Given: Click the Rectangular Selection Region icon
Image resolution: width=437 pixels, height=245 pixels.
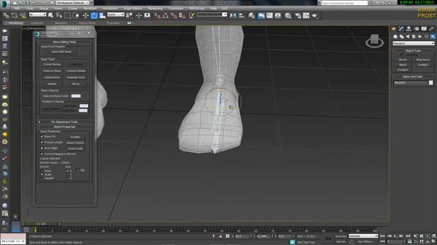Looking at the screenshot, I should pyautogui.click(x=68, y=16).
